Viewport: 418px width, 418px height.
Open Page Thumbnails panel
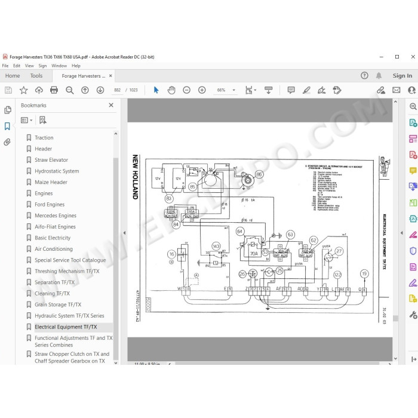[x=7, y=110]
